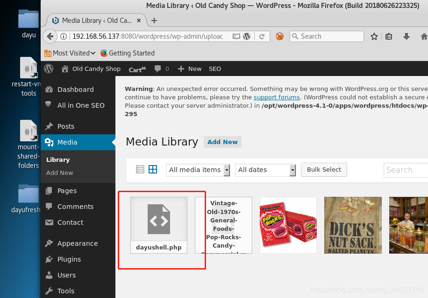Screen dimensions: 428x298
Task: Click the browser address URL field
Action: coord(147,36)
